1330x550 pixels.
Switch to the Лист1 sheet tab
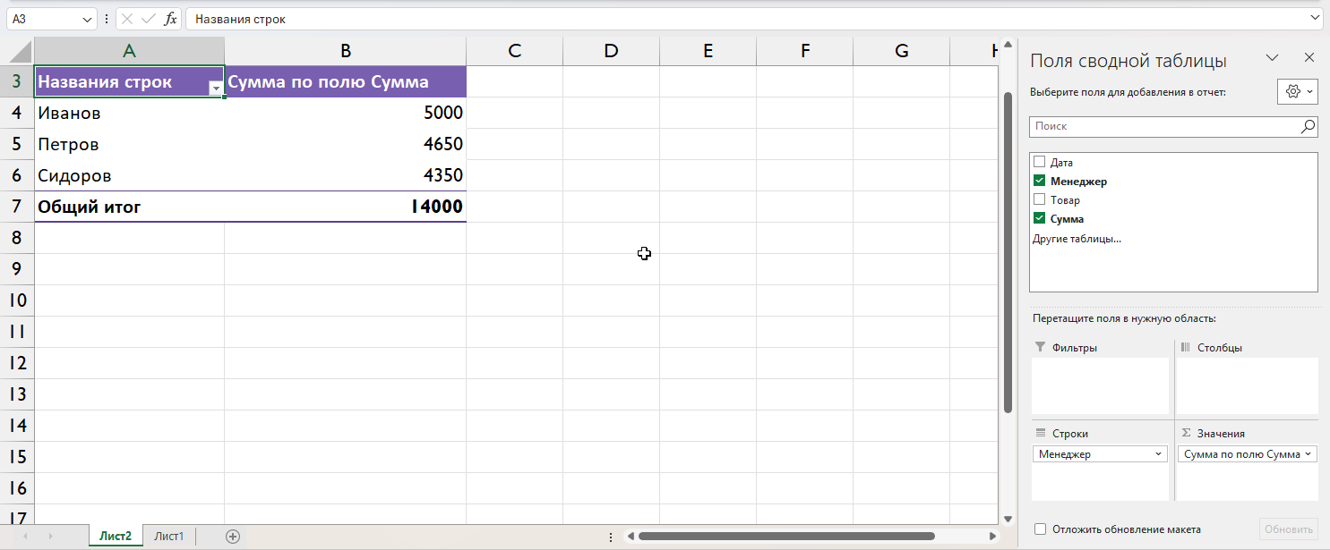168,537
